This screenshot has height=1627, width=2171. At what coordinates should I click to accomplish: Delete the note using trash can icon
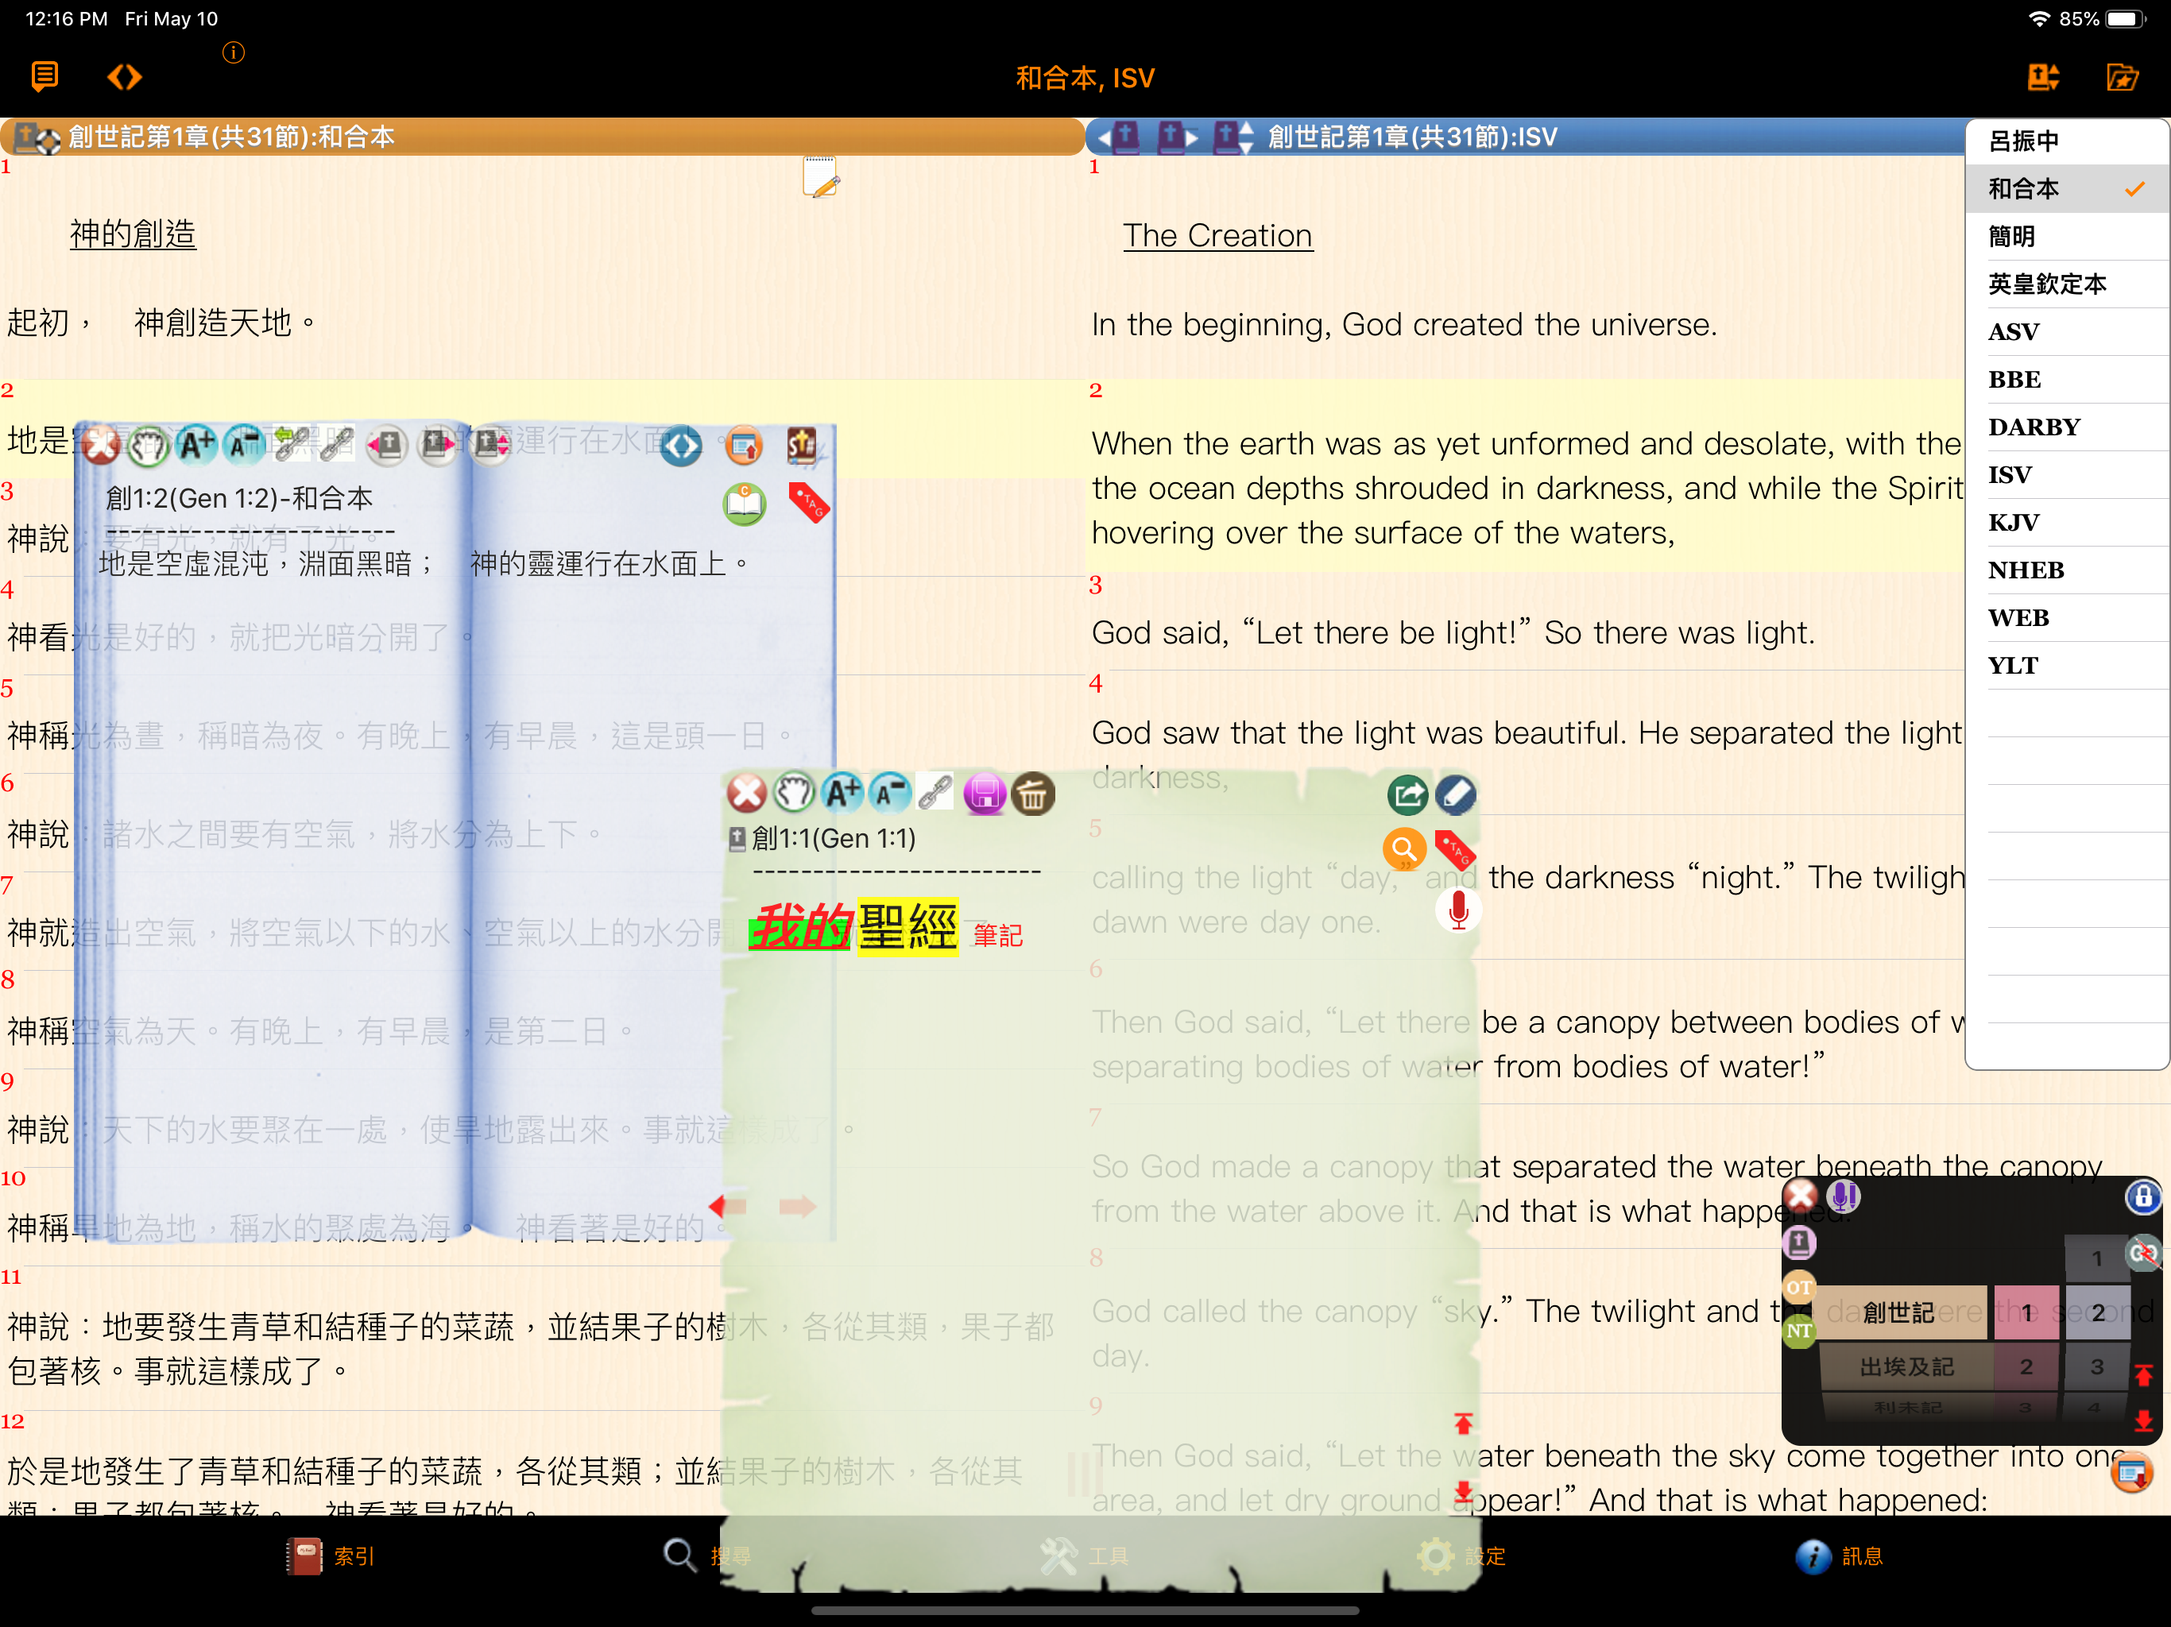[1034, 793]
